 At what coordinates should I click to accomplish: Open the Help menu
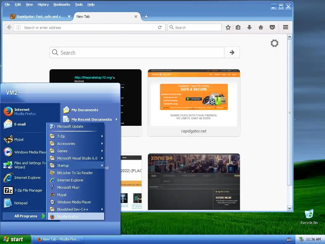coord(91,4)
